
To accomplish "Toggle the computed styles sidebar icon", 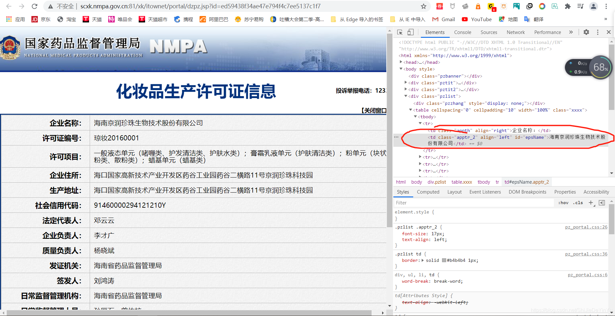I will click(602, 203).
